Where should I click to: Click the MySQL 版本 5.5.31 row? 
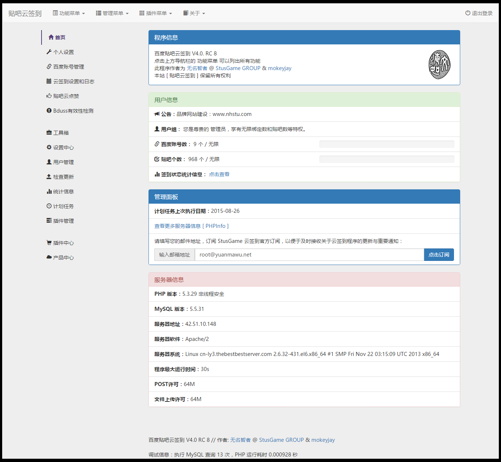[x=304, y=309]
